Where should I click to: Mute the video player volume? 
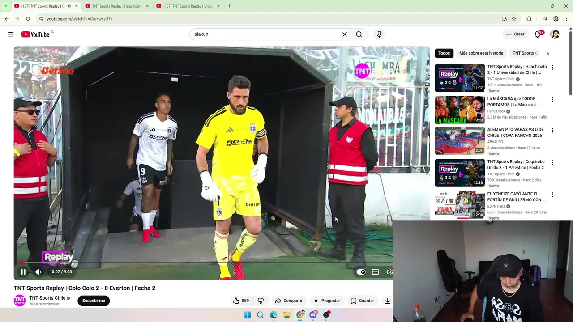tap(38, 271)
